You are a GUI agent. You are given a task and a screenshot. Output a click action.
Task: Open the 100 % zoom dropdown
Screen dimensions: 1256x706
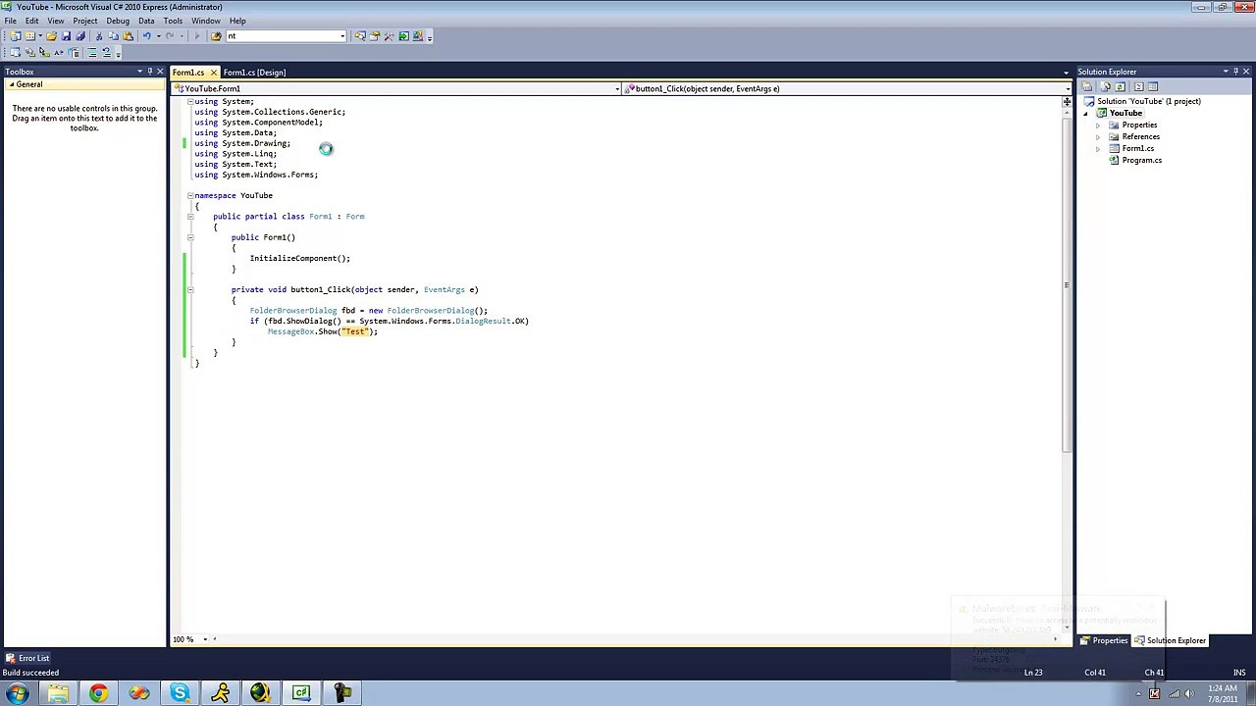tap(205, 639)
